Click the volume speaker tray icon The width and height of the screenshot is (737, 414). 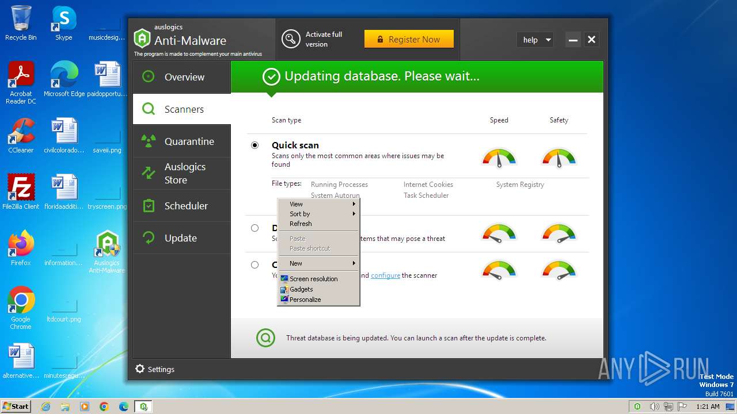point(654,407)
